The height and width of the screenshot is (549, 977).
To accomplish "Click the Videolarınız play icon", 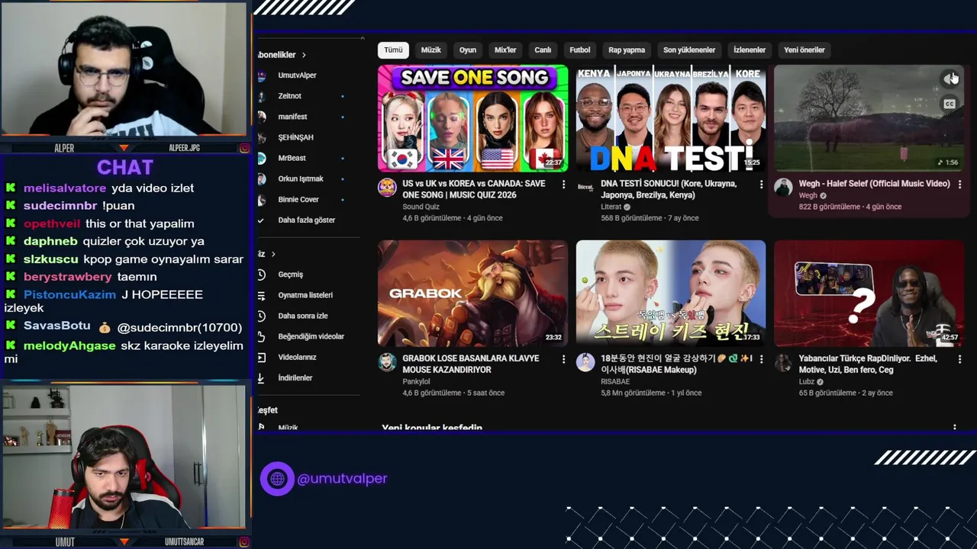I will 262,357.
